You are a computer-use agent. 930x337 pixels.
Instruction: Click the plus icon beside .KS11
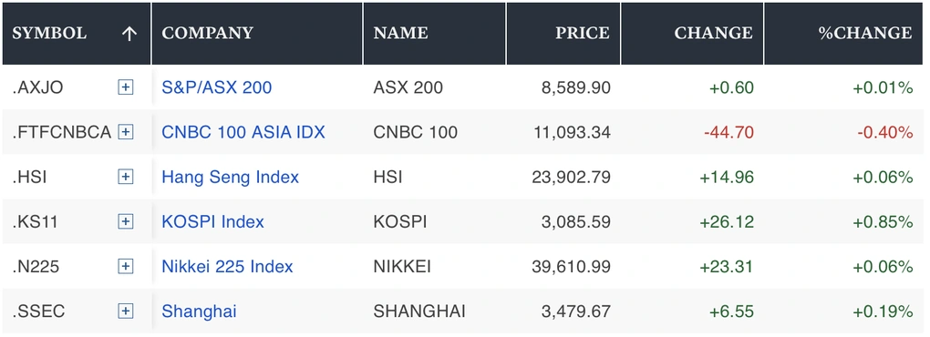[125, 221]
